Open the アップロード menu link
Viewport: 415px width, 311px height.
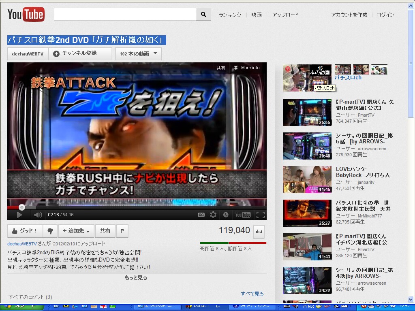[285, 15]
